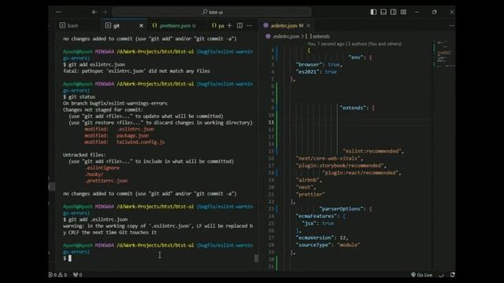
Task: Select the .eslintrc.json editor tab
Action: (283, 26)
